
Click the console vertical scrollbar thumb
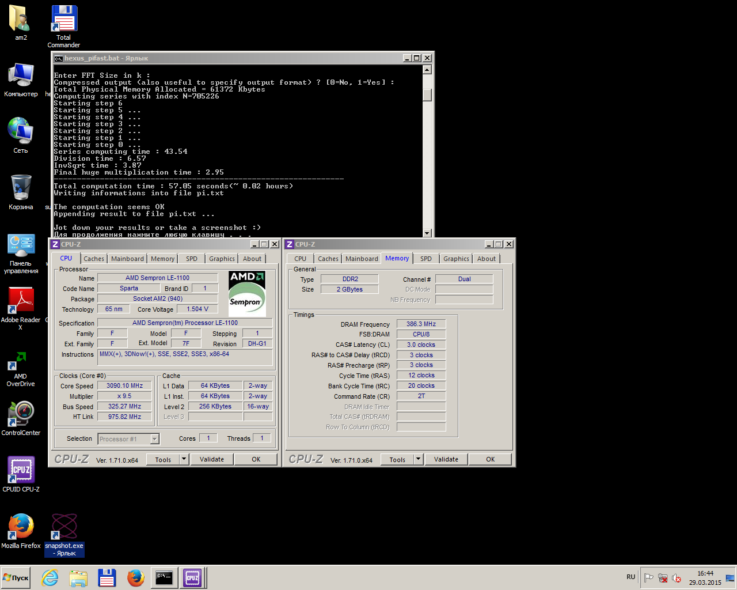pos(427,95)
